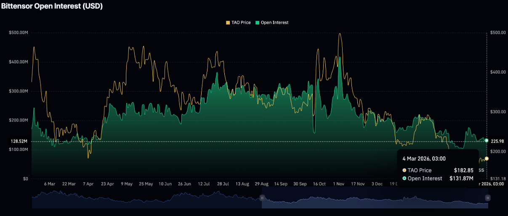Image resolution: width=508 pixels, height=216 pixels.
Task: Click the Open Interest legend text
Action: 274,23
